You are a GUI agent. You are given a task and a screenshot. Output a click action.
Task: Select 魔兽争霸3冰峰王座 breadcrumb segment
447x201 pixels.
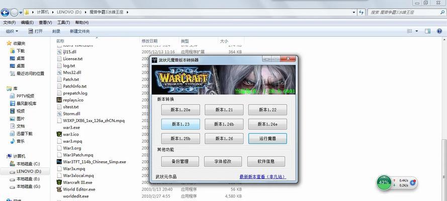pos(106,12)
